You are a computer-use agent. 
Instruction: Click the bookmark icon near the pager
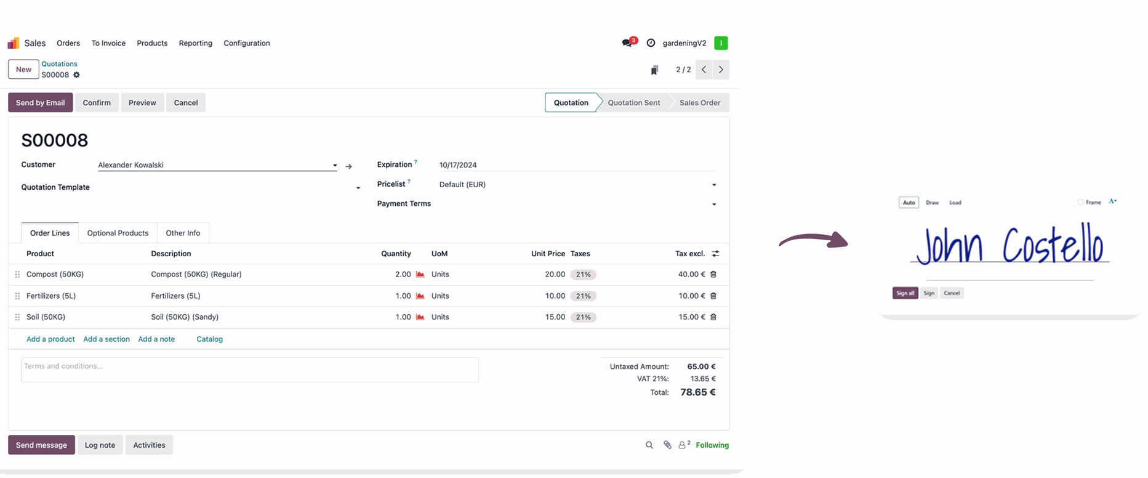pos(654,70)
